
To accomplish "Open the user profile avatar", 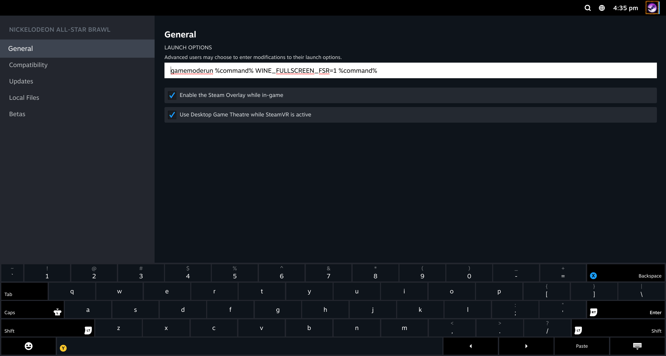I will 652,8.
